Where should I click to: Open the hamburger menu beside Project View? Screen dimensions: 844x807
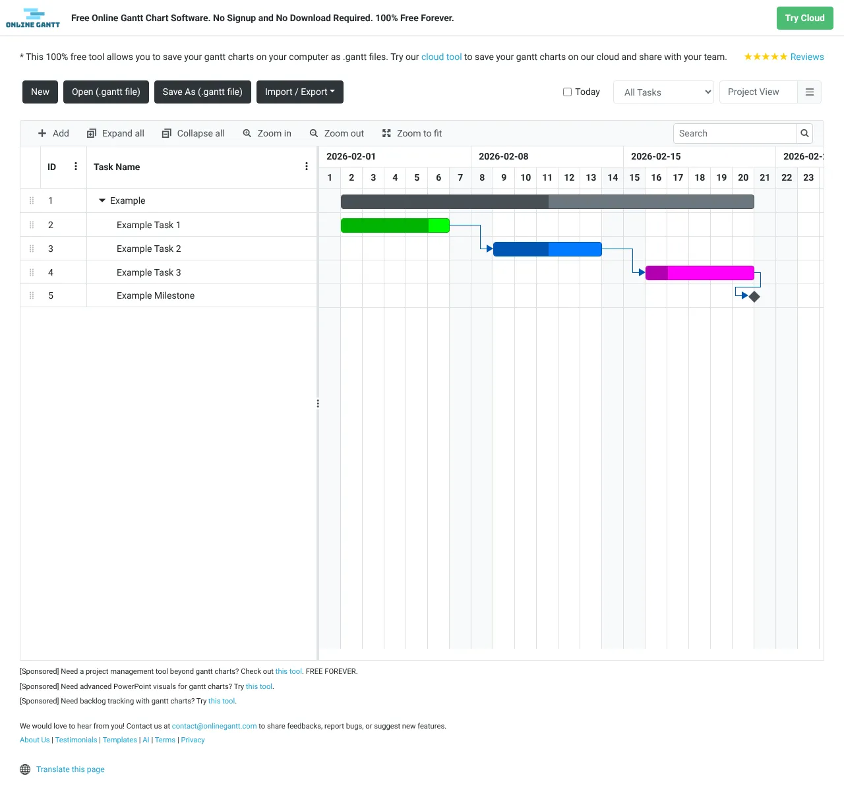tap(810, 92)
